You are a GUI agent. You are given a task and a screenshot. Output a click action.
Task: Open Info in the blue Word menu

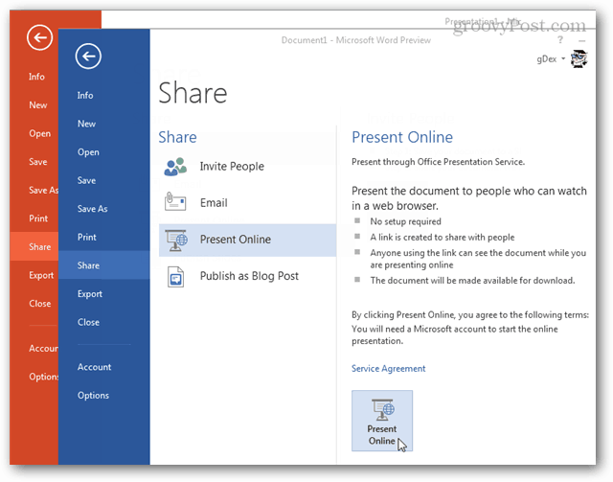coord(85,95)
